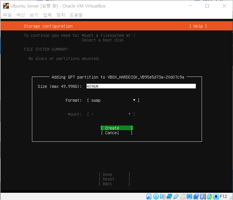Screen dimensions: 233x200
Task: Open the Mount point dropdown
Action: click(x=111, y=114)
